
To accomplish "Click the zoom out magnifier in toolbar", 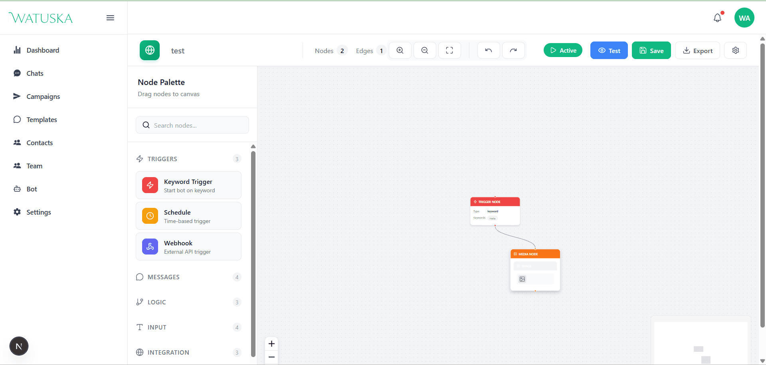I will [425, 50].
